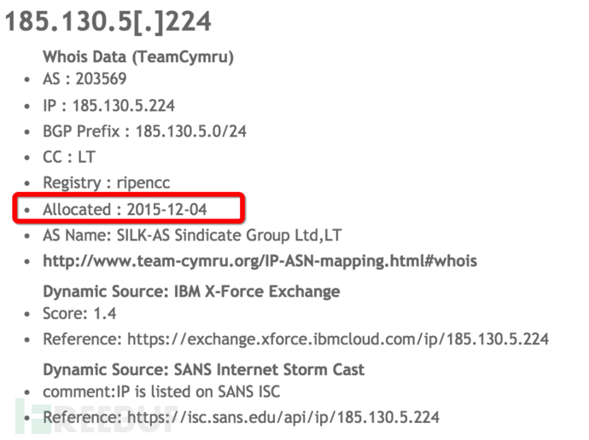The height and width of the screenshot is (440, 589).
Task: Open the IBM X-Force exchange reference URL
Action: [338, 339]
